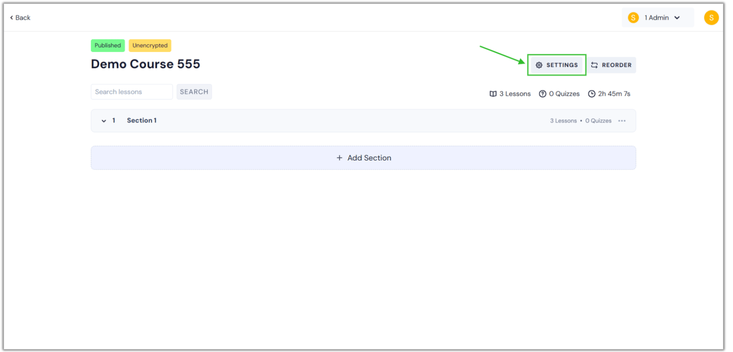
Task: Click the gear icon on the Settings button
Action: [x=539, y=65]
